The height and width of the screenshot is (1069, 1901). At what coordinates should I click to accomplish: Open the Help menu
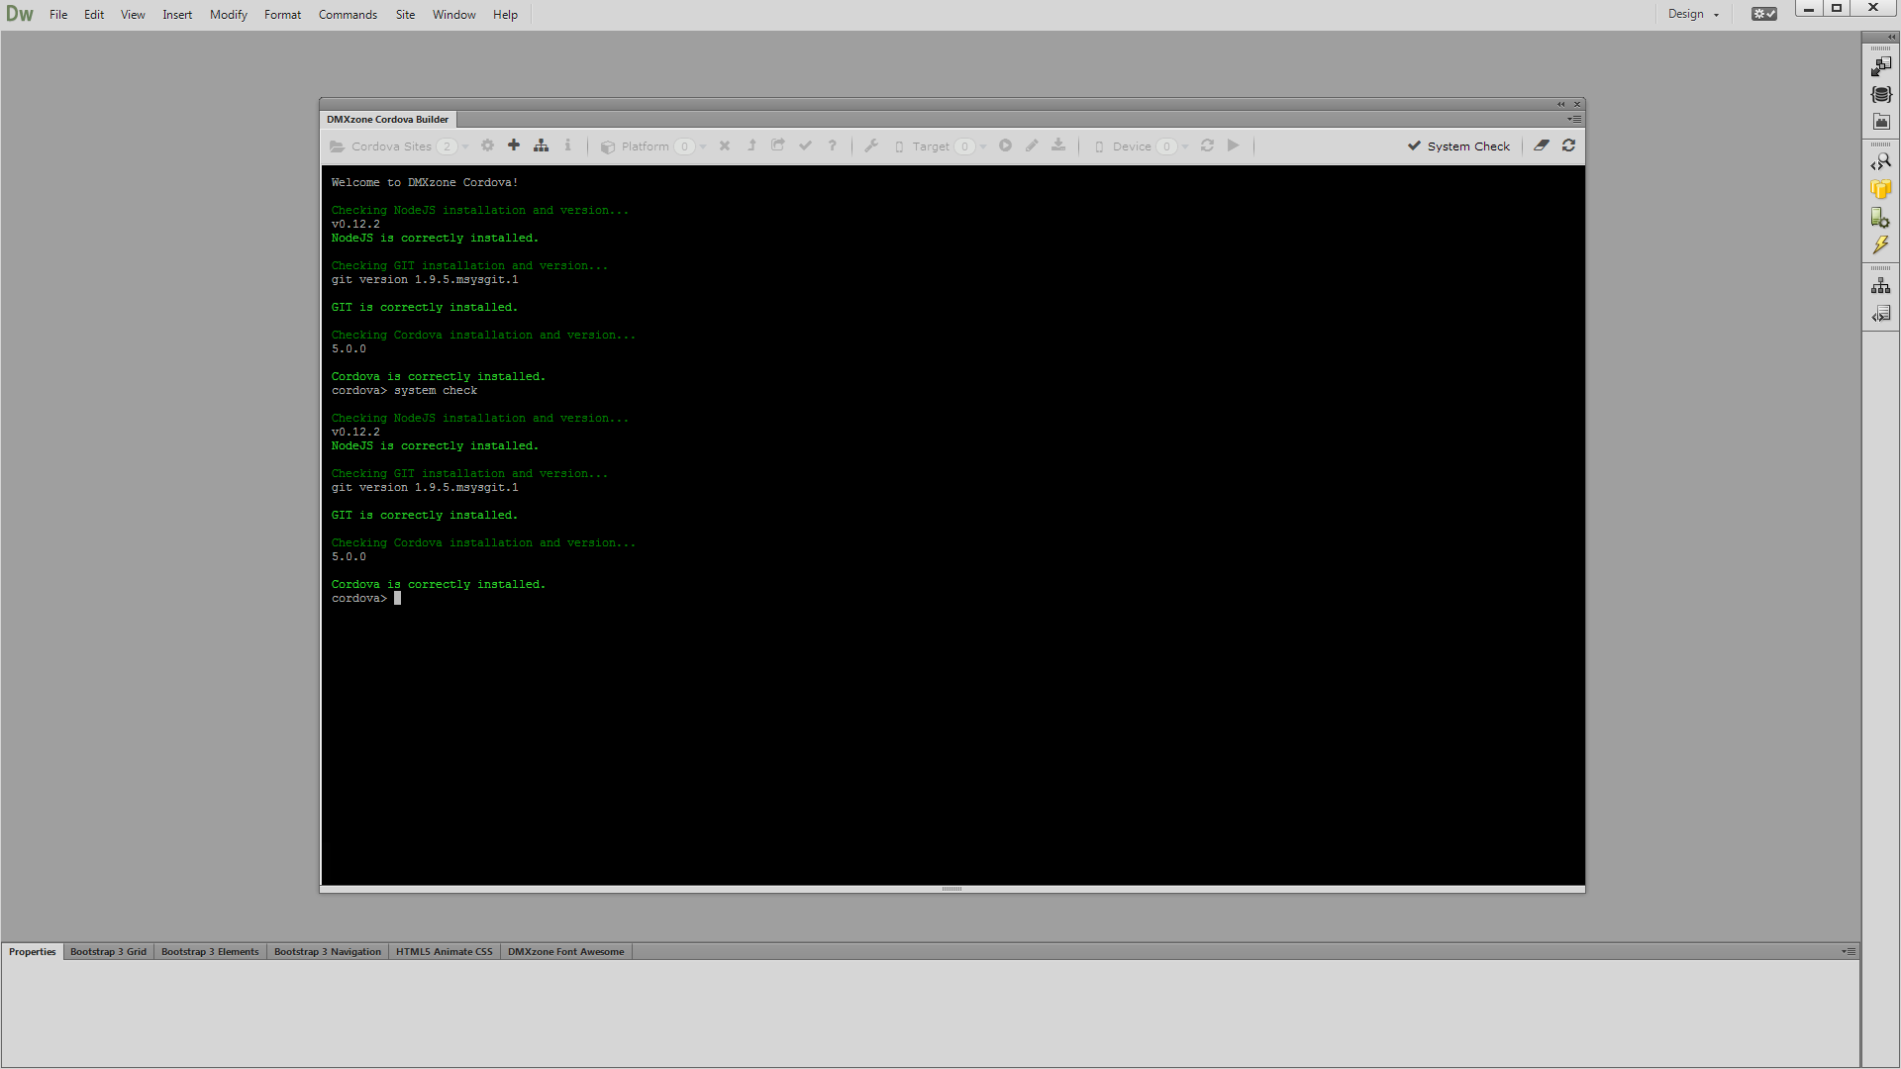[x=505, y=14]
